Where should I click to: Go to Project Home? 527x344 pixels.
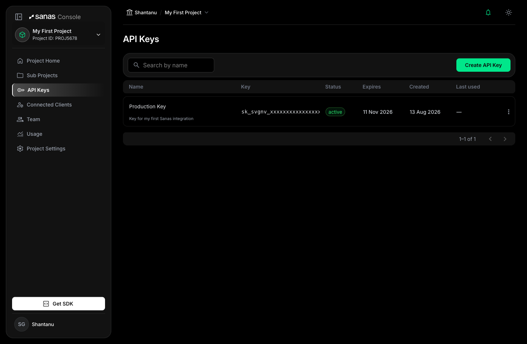(x=59, y=61)
